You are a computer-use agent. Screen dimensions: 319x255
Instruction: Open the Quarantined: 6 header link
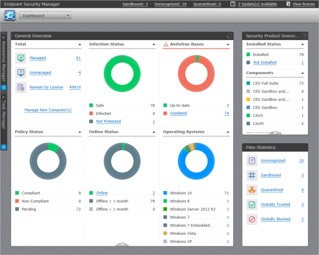click(207, 4)
